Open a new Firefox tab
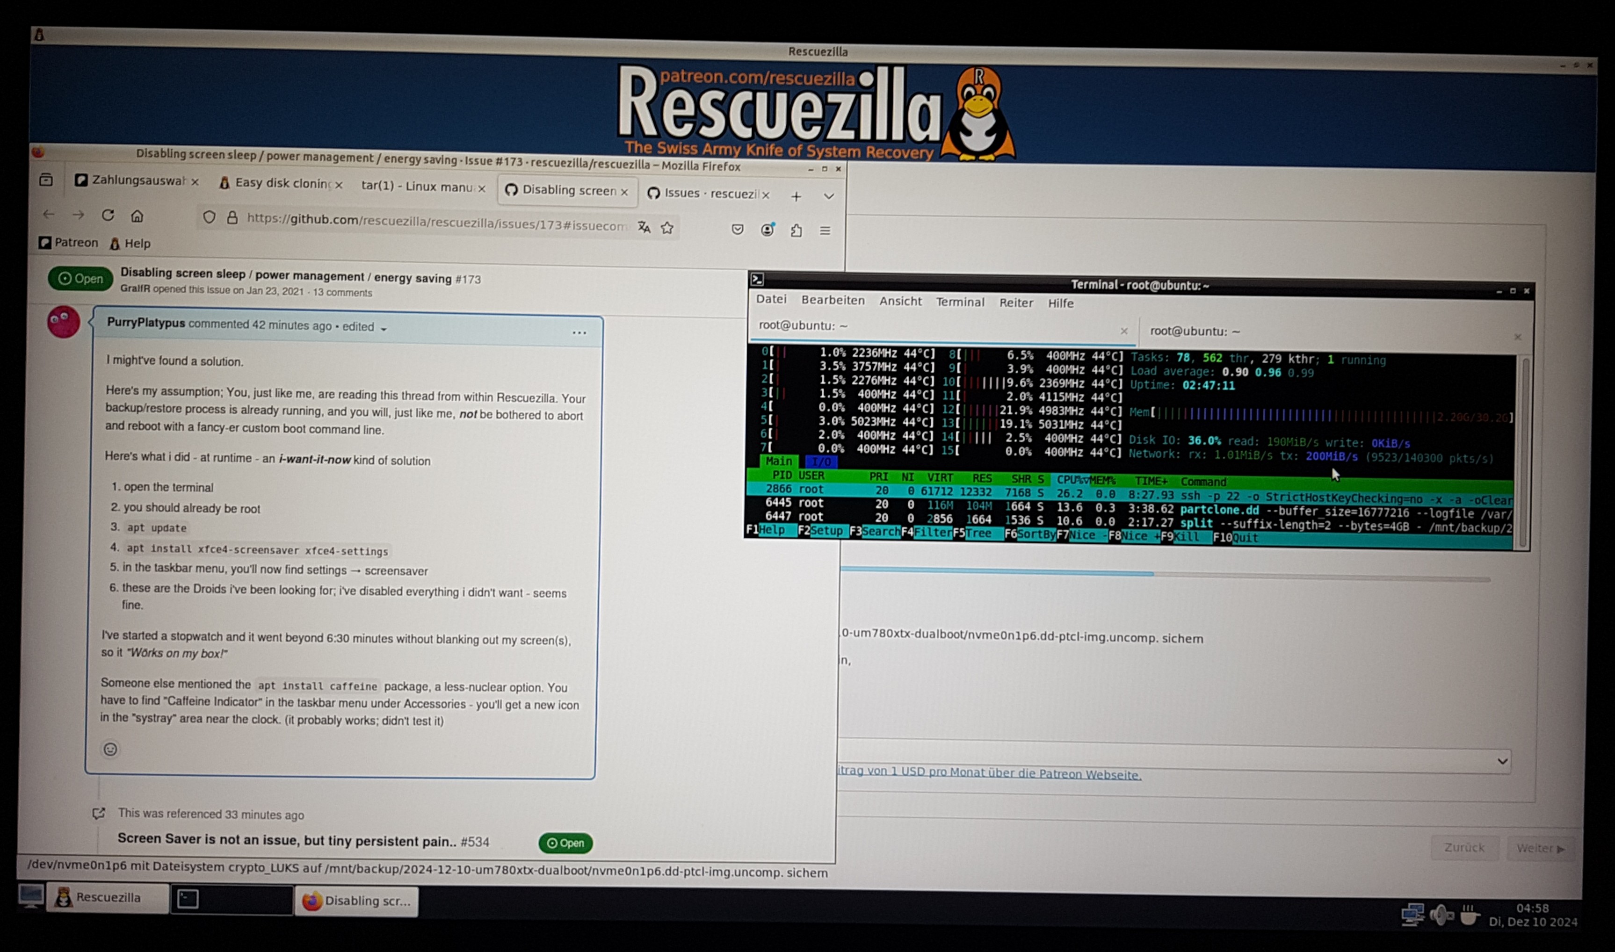Viewport: 1615px width, 952px height. (x=796, y=196)
